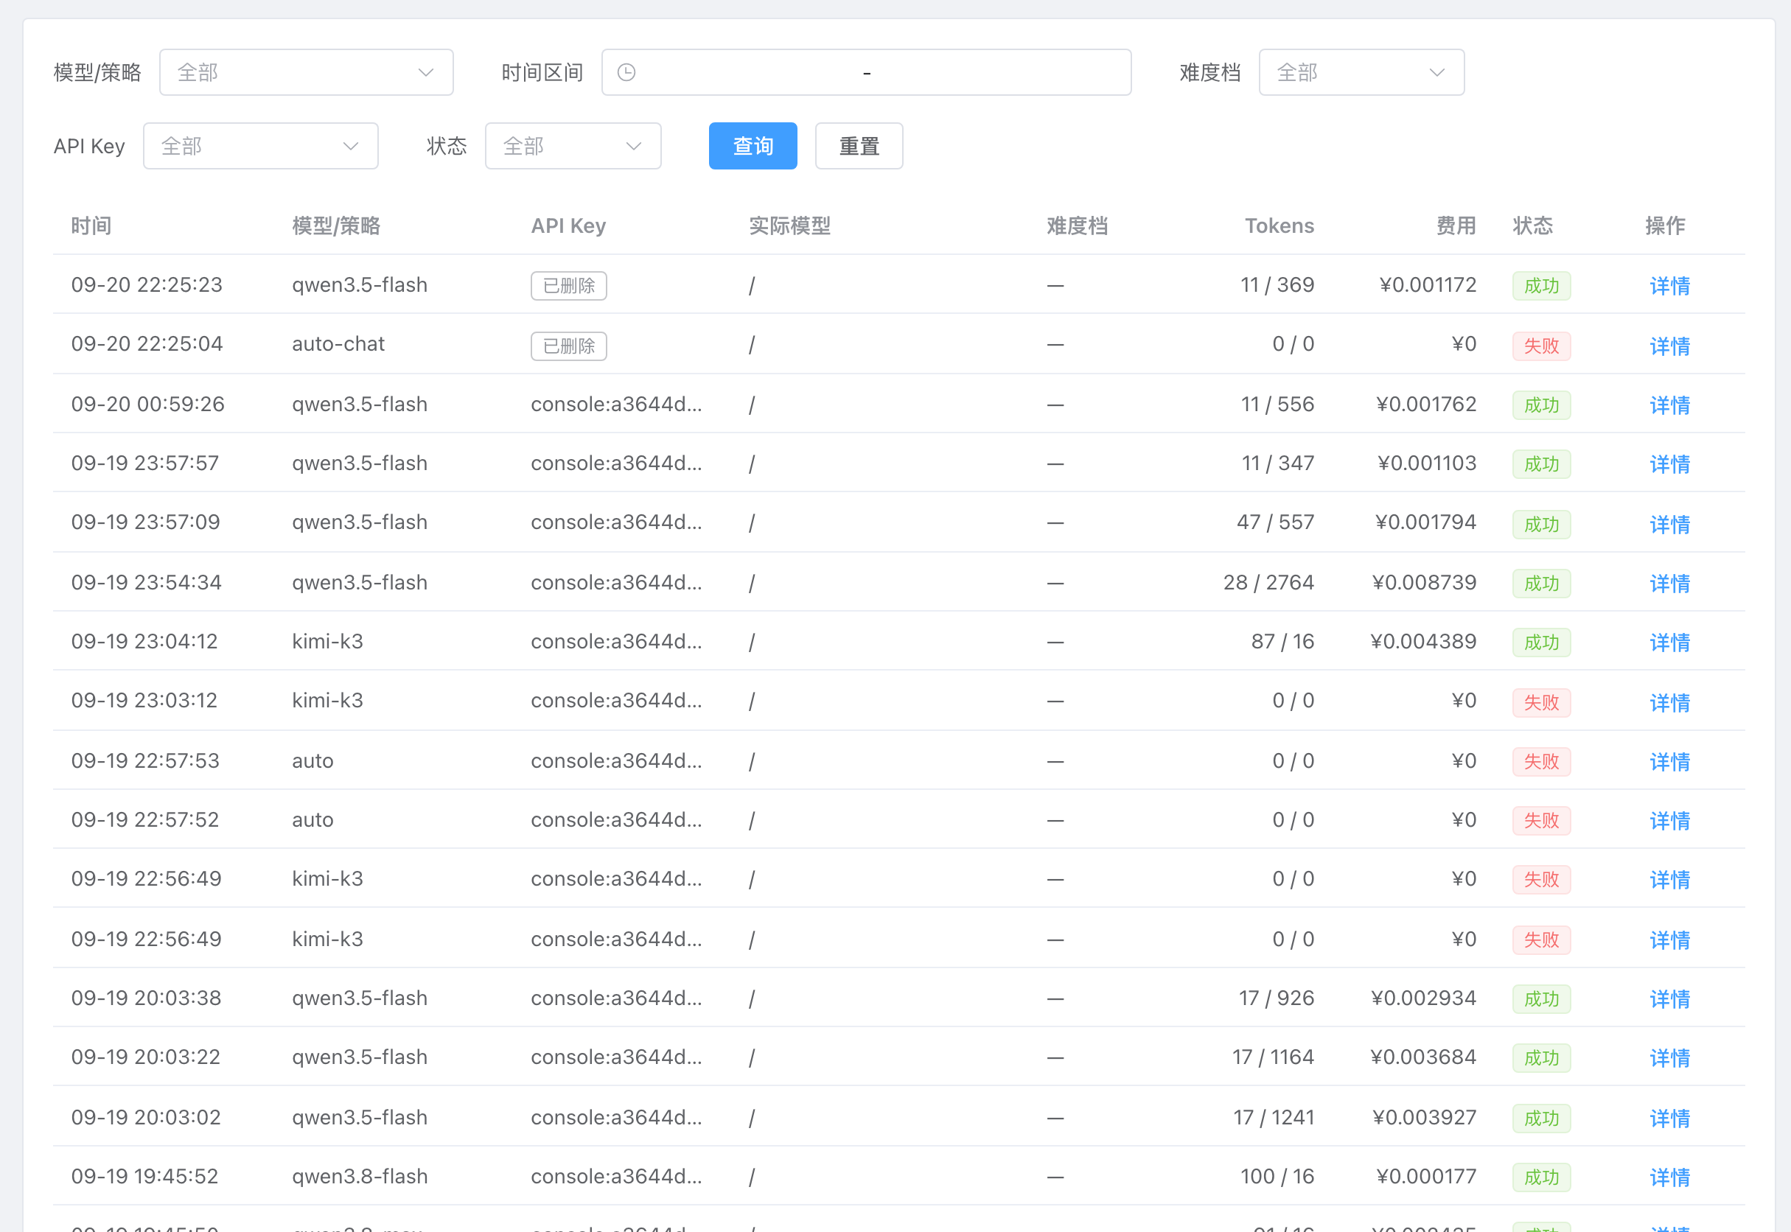Open 详情 for the 09-19 22:57:52 row
The image size is (1791, 1232).
1669,821
